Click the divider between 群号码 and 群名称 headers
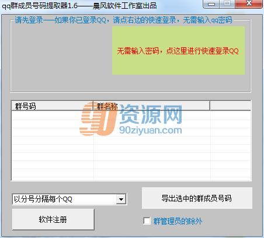Viewport: 264px width, 238px height. click(93, 106)
